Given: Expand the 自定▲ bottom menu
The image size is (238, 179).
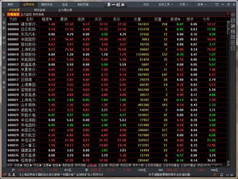Looking at the screenshot, I should (57, 165).
